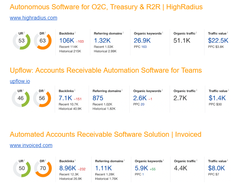The width and height of the screenshot is (240, 189).
Task: Click Upflow backlinks change -151
Action: [78, 99]
